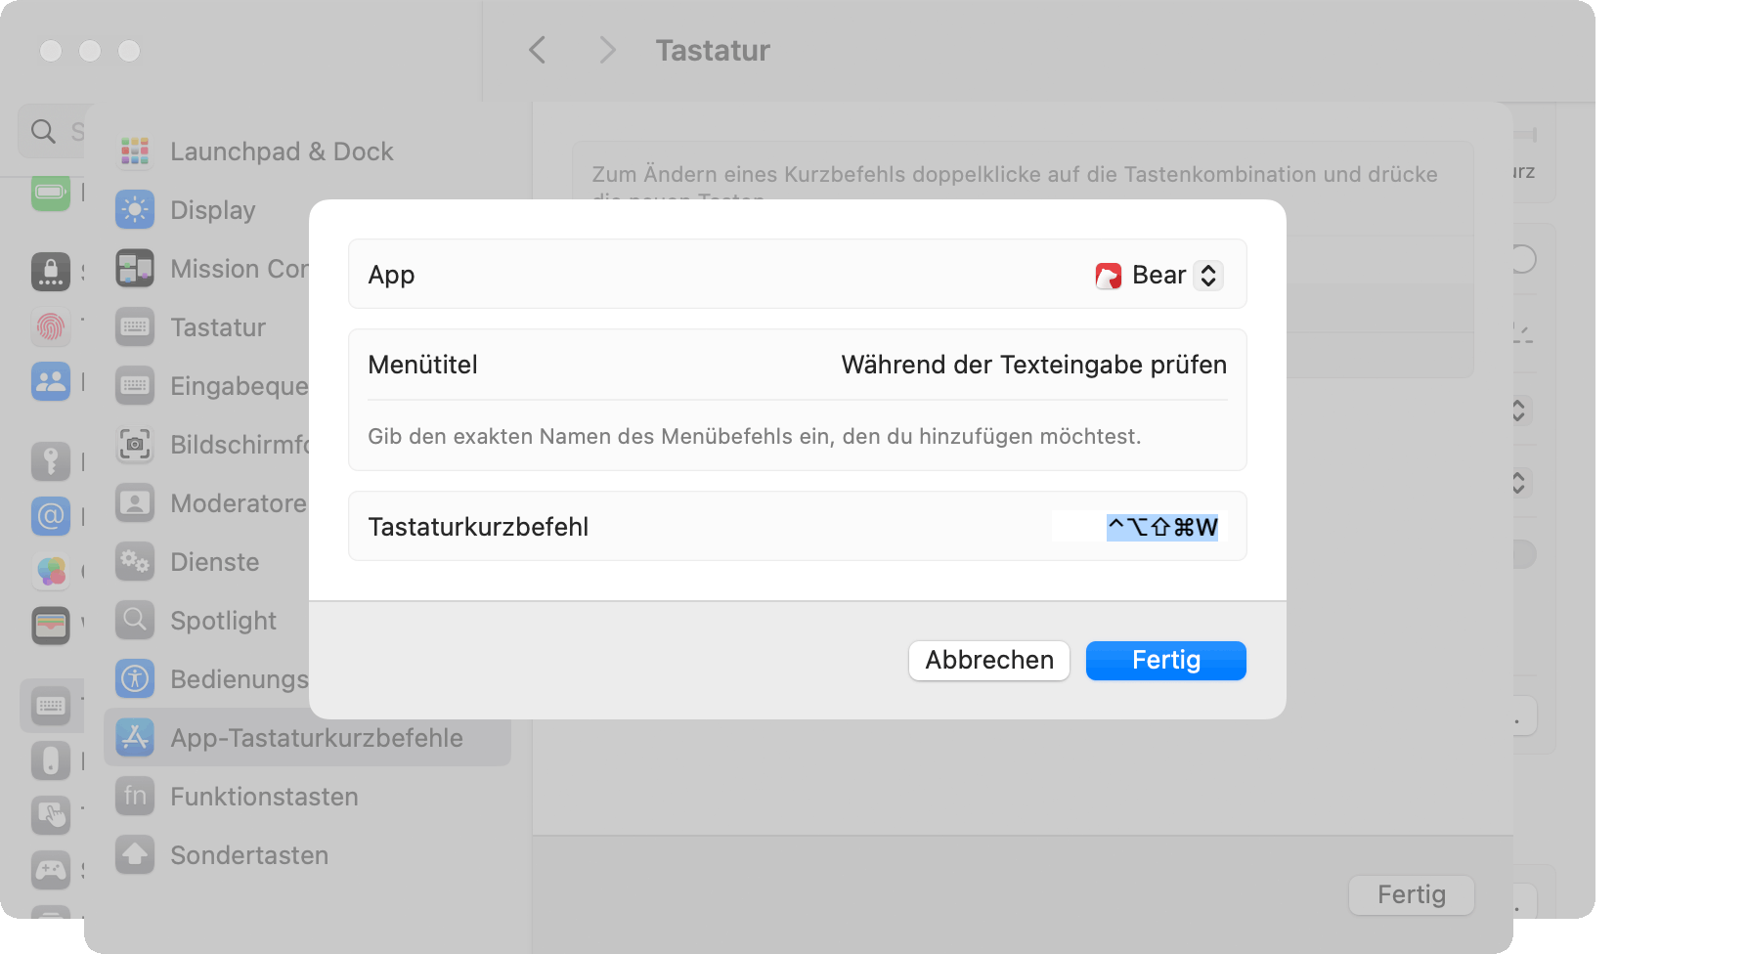
Task: Open Bedienungshilfen accessibility icon
Action: [135, 679]
